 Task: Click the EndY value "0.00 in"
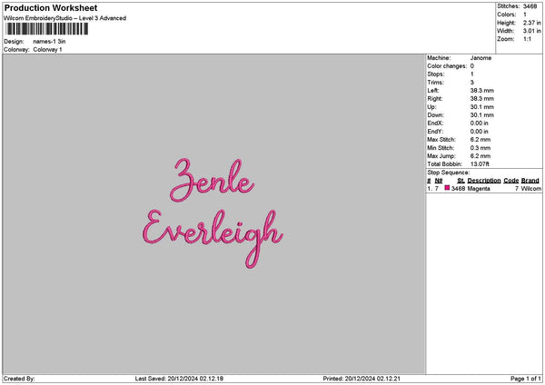click(480, 132)
